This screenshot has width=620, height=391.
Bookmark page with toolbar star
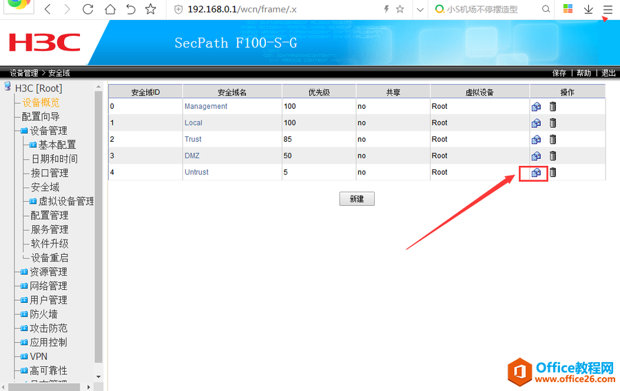pos(151,9)
